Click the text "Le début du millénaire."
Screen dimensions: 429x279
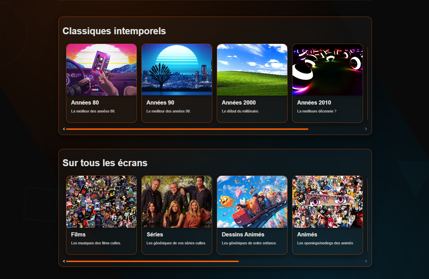[241, 111]
